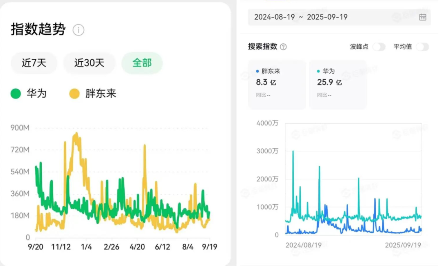Click teal dot on 华为 25.9亿 card

(x=319, y=71)
